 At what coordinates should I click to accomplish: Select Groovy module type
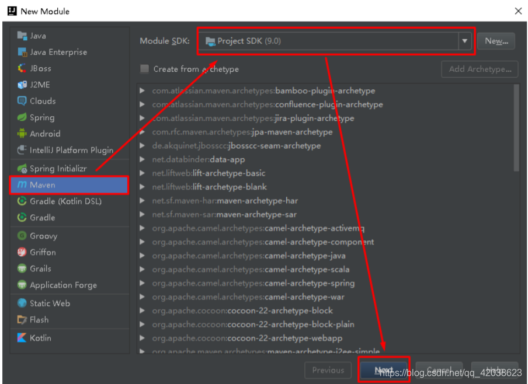point(70,236)
